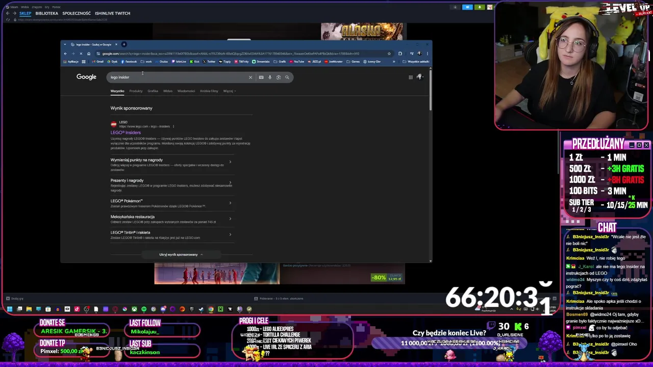Switch to the Wideo search tab
The height and width of the screenshot is (367, 653).
[168, 91]
